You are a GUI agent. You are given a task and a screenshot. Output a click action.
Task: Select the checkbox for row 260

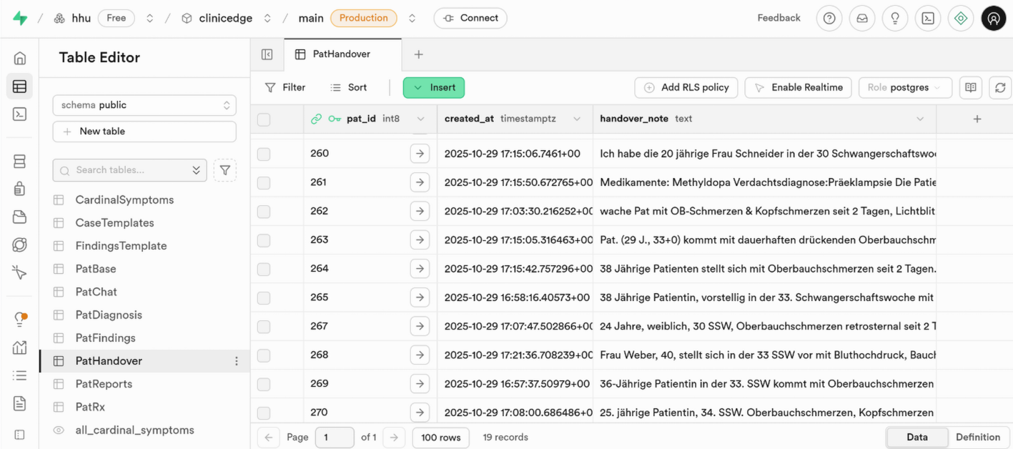coord(264,154)
